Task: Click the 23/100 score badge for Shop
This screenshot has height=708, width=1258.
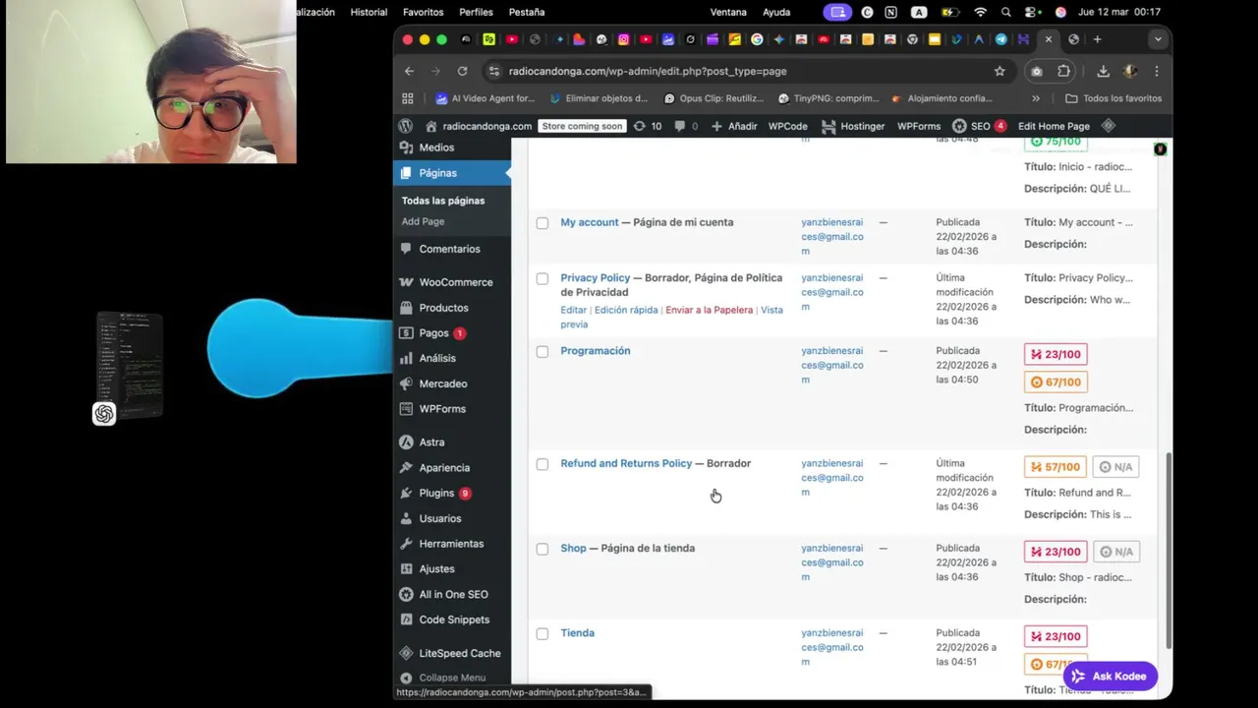Action: coord(1056,552)
